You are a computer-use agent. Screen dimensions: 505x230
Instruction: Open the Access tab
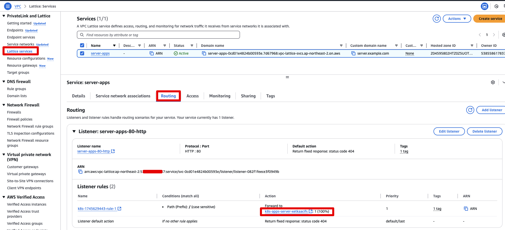tap(192, 96)
